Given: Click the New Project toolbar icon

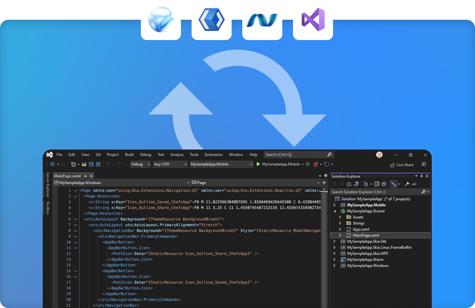Looking at the screenshot, I should pyautogui.click(x=73, y=164).
